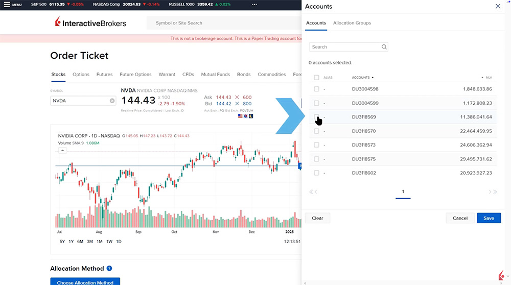
Task: Set chart range to 1Y
Action: (x=71, y=242)
